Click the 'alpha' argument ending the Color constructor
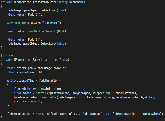Image resolution: width=165 pixels, height=121 pixels. pyautogui.click(x=148, y=97)
